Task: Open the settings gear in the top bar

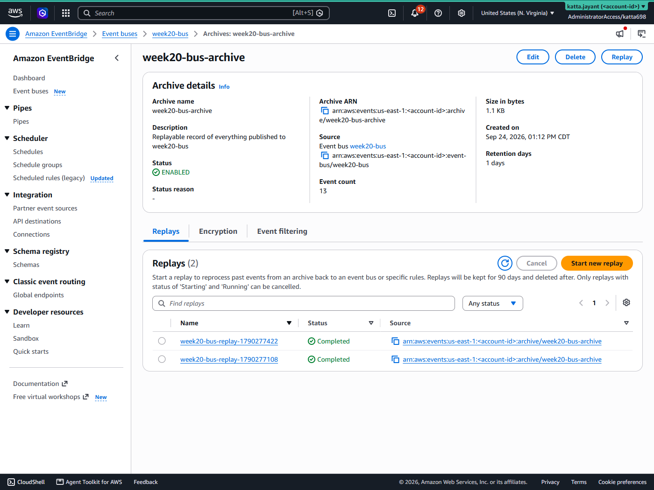Action: click(462, 13)
